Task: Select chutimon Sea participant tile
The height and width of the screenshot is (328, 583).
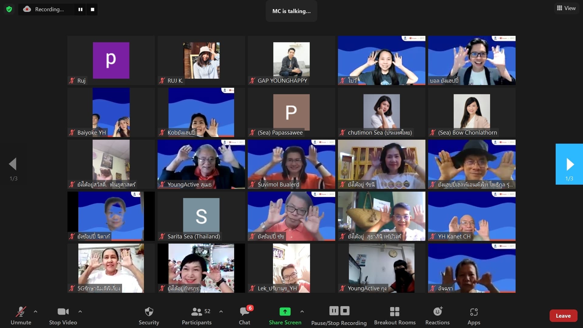Action: coord(382,112)
